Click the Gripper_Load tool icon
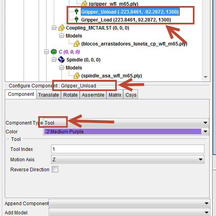Image resolution: width=216 pixels, height=216 pixels. [77, 20]
